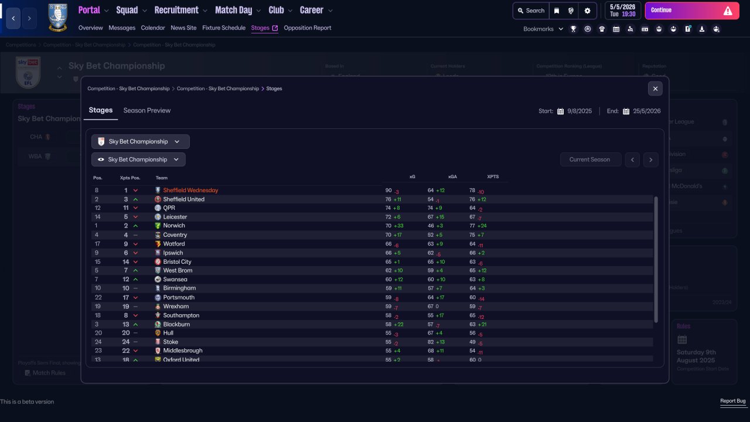
Task: Close the Stages dialog
Action: coord(655,89)
